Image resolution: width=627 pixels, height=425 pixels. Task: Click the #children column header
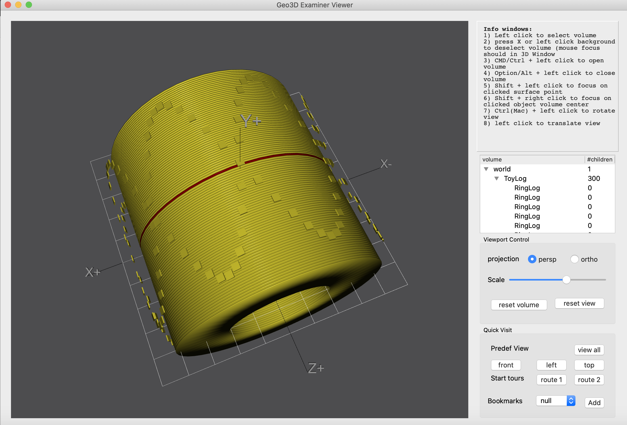[599, 160]
